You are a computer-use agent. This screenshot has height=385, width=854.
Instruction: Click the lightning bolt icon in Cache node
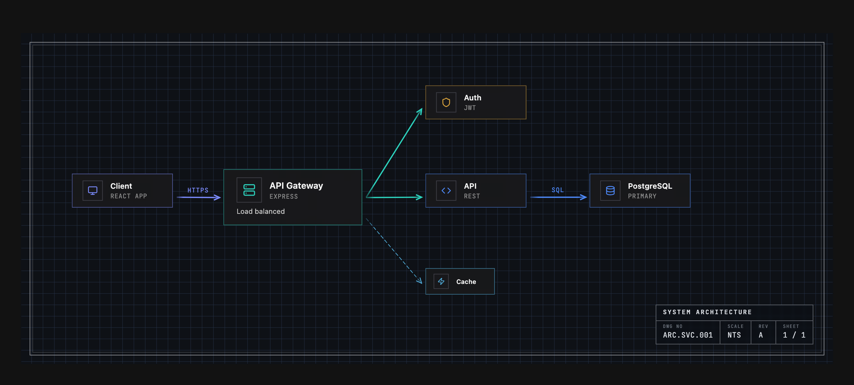pyautogui.click(x=441, y=282)
